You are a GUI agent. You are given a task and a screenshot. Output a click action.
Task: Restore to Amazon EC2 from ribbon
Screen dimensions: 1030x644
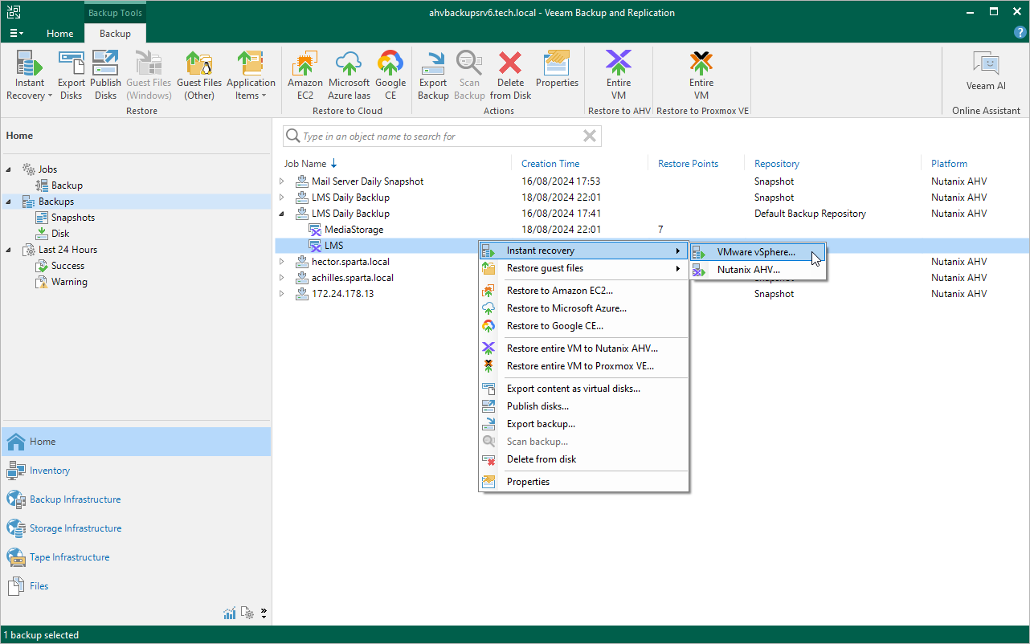305,75
